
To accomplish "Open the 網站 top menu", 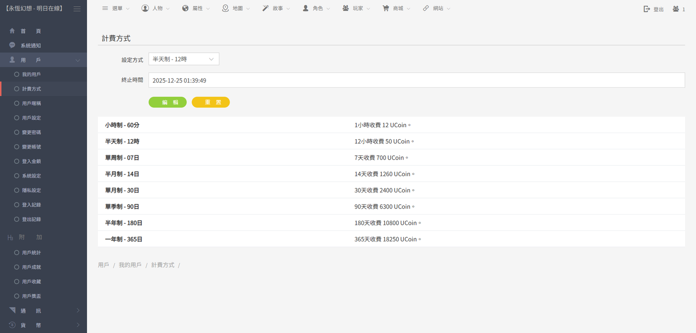I will coord(436,8).
